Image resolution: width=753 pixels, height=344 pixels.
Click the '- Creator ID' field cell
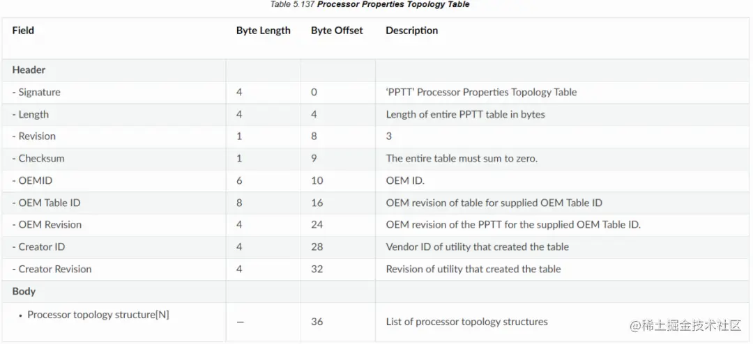(38, 247)
